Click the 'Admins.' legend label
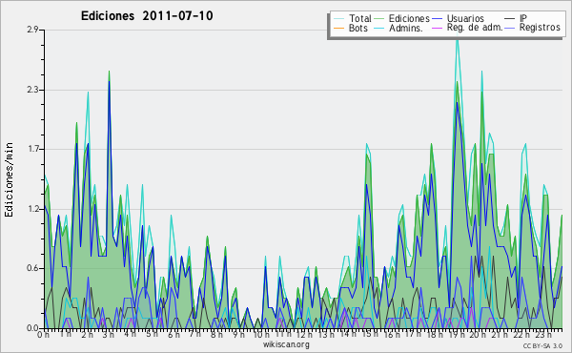The image size is (572, 353). tap(406, 28)
